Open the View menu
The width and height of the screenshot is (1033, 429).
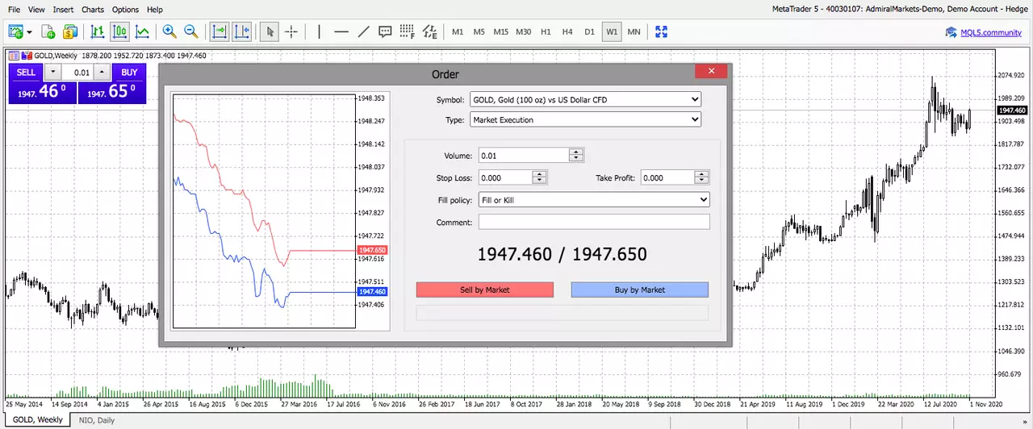point(36,10)
